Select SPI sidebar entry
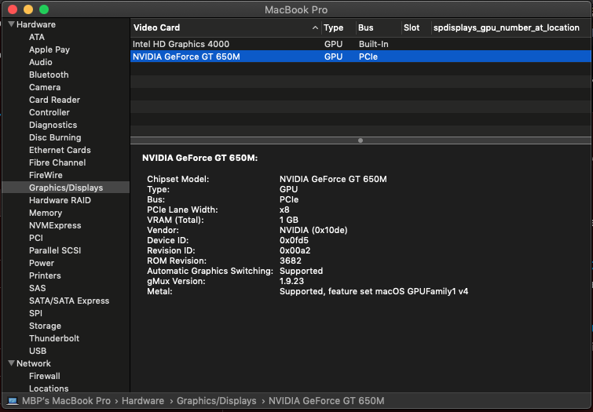Image resolution: width=593 pixels, height=412 pixels. [35, 313]
